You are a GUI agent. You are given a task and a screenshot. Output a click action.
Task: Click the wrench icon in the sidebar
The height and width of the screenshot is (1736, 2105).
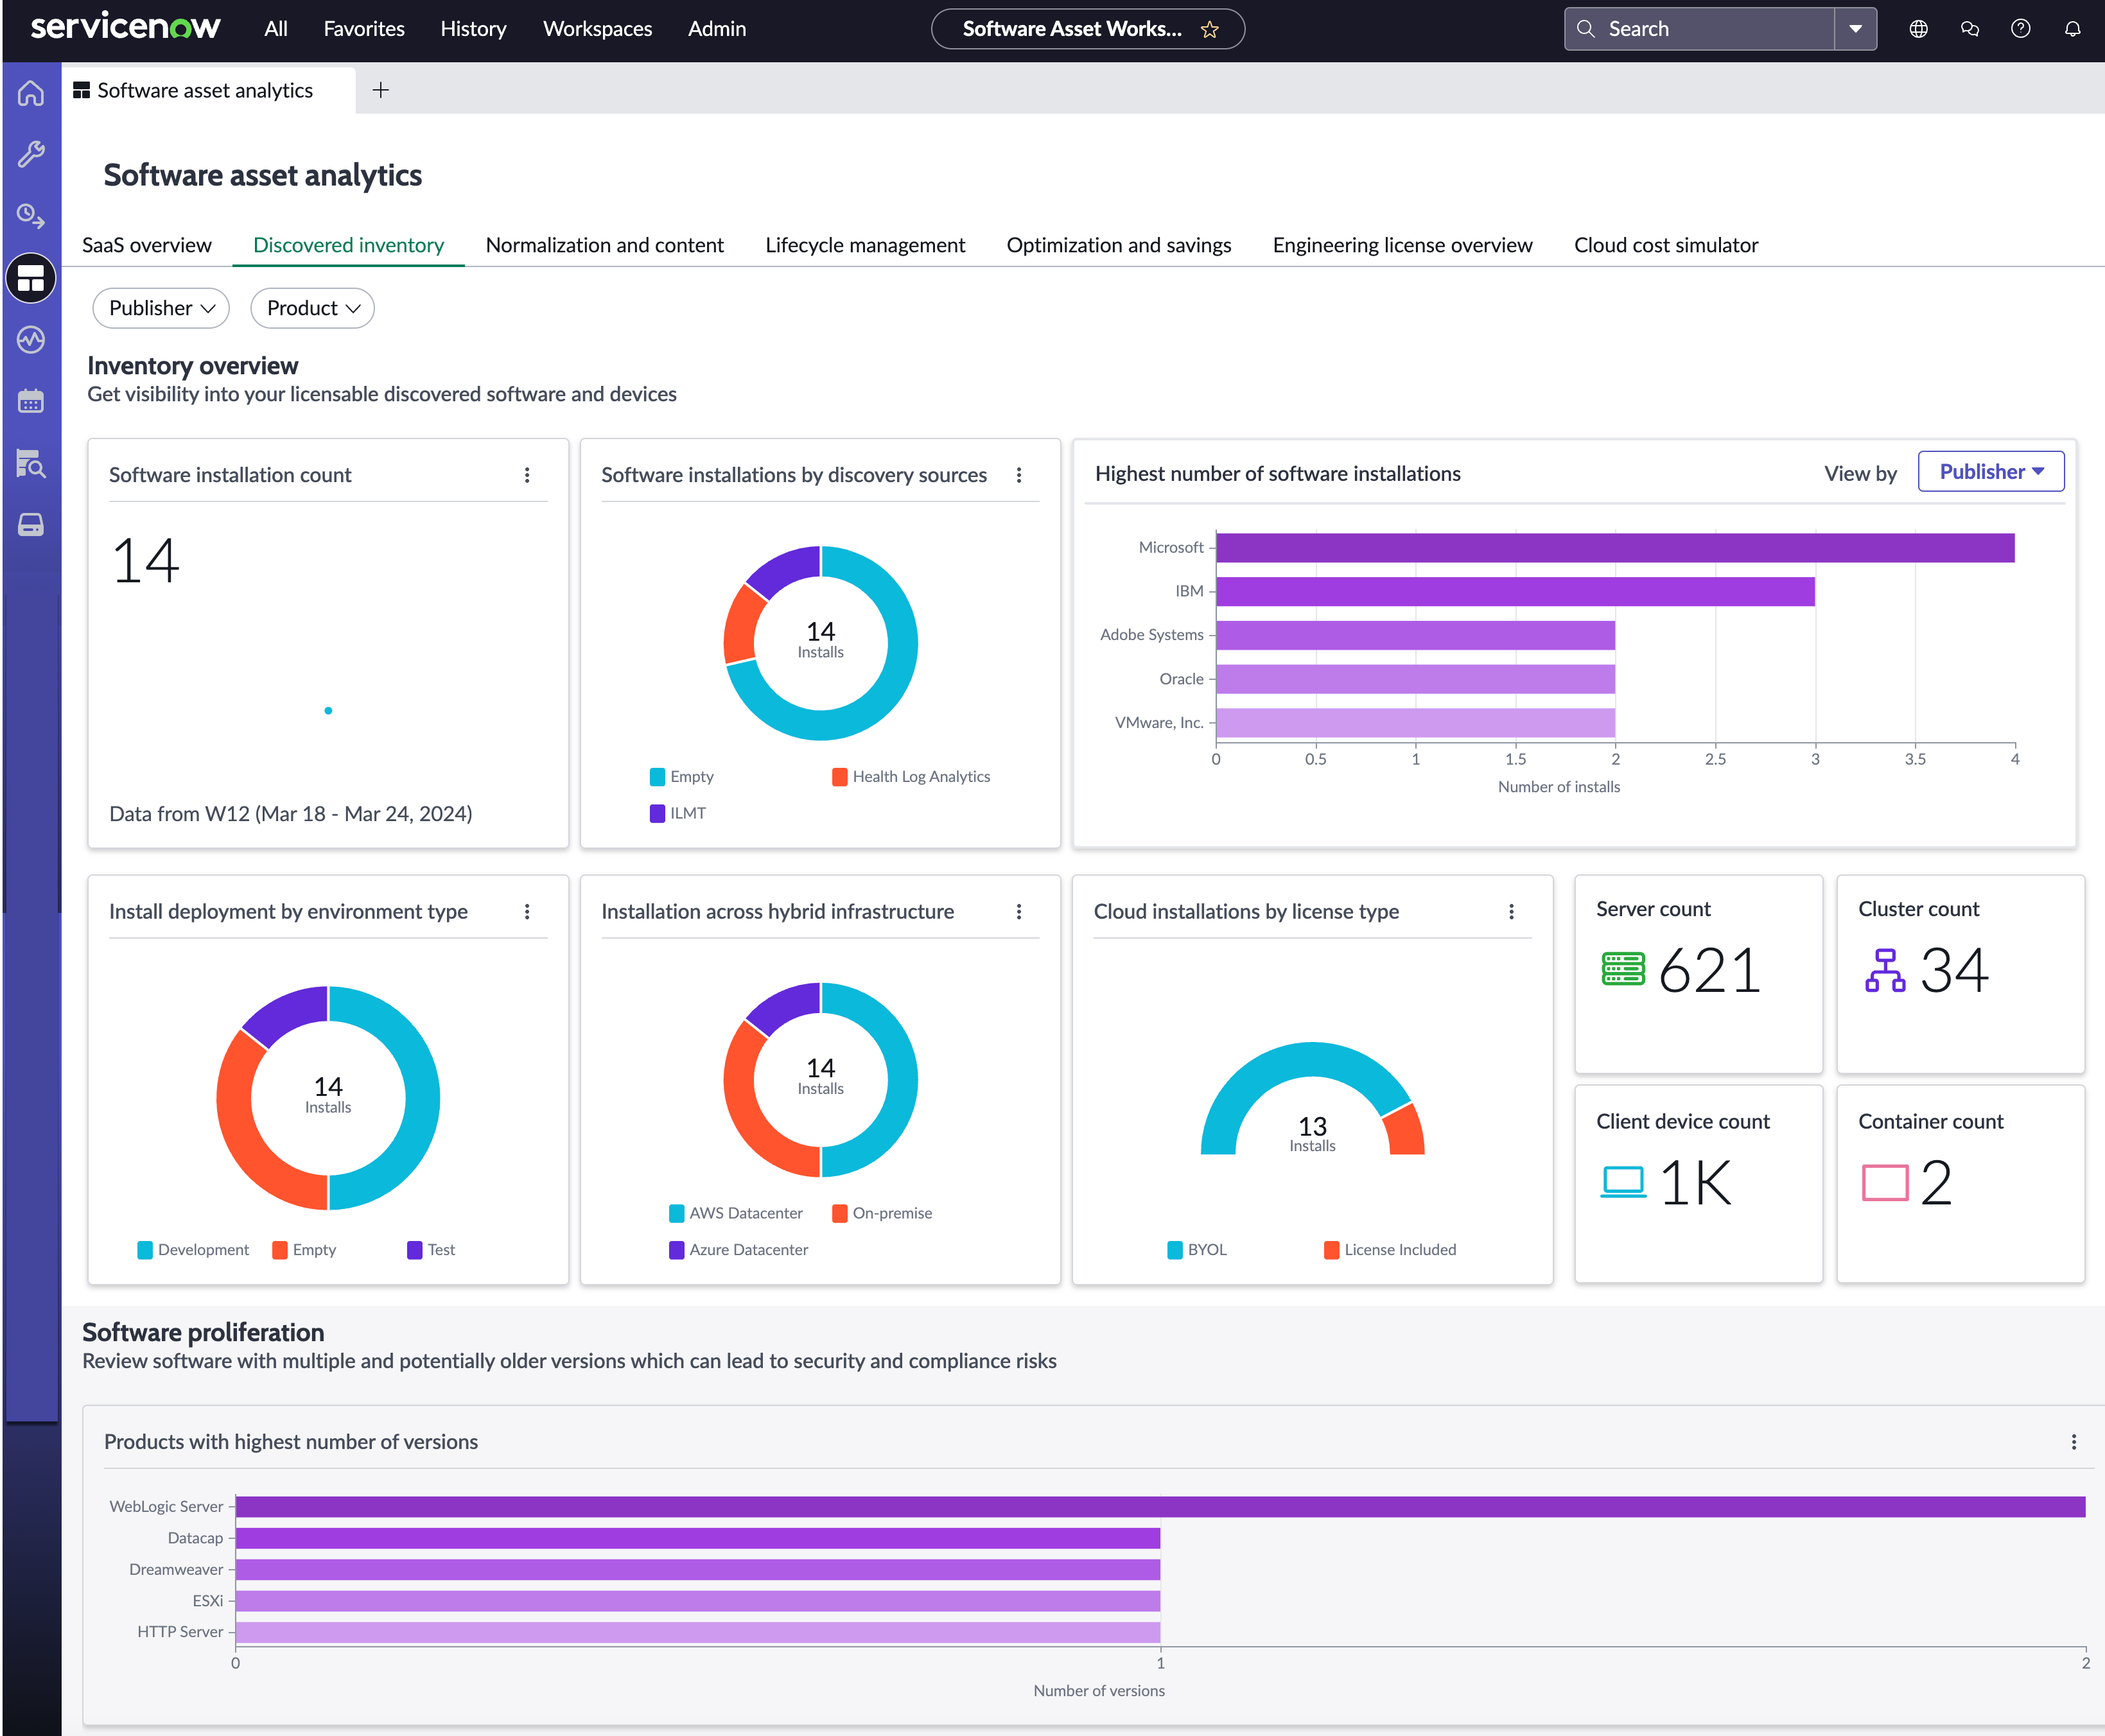[x=31, y=154]
